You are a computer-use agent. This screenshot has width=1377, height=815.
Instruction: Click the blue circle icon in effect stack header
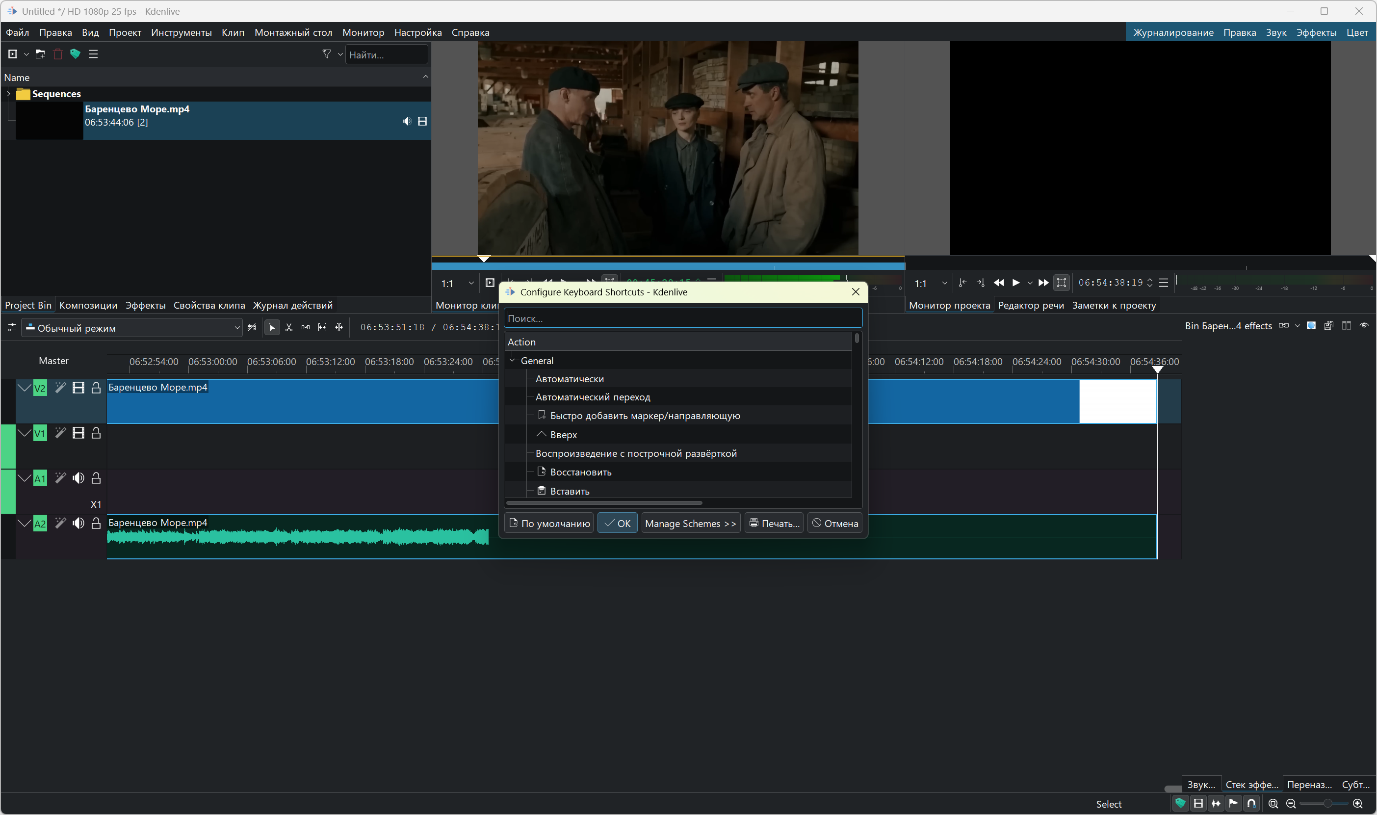[x=1311, y=326]
